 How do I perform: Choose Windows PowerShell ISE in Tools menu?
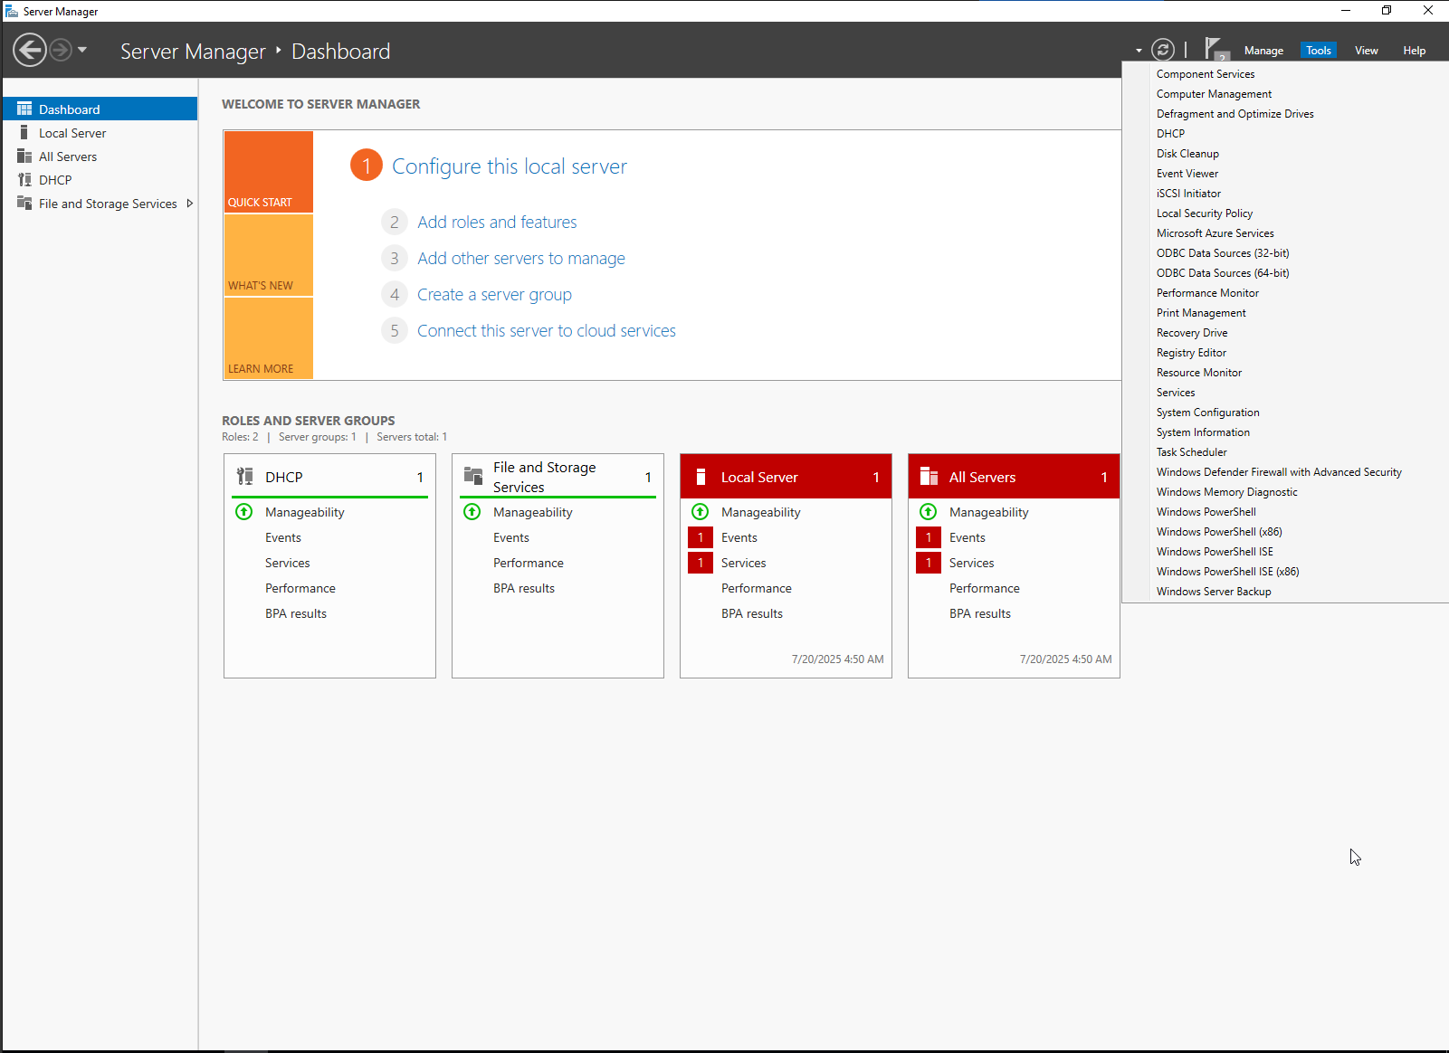pyautogui.click(x=1214, y=552)
